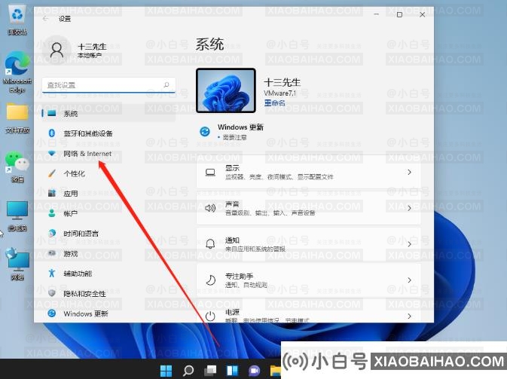Click the accounts person icon in sidebar
This screenshot has height=379, width=507.
click(x=52, y=213)
